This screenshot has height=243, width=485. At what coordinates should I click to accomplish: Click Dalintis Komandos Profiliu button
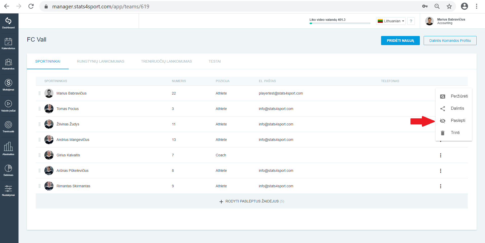click(450, 41)
